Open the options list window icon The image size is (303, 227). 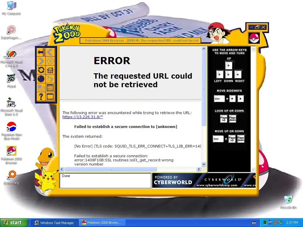point(50,88)
